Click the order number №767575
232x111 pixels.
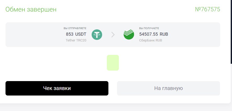(208, 9)
